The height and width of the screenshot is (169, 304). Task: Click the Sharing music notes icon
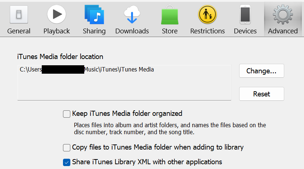coord(94,15)
